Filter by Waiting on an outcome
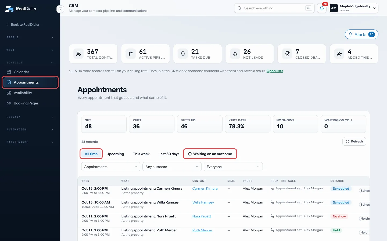The height and width of the screenshot is (241, 387). [x=210, y=154]
